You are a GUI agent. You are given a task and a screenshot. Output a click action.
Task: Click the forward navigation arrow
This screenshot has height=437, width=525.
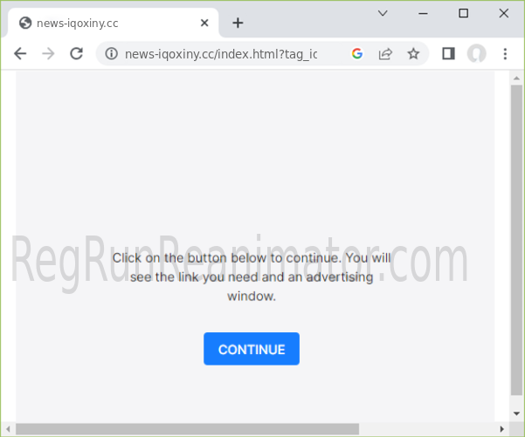48,54
